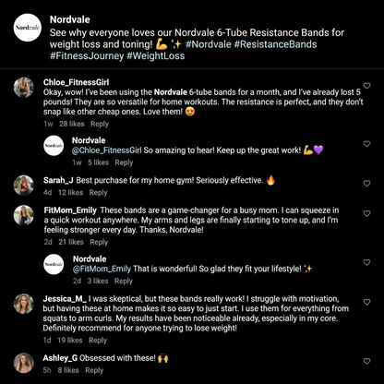The width and height of the screenshot is (384, 384).
Task: Open the @FitMom_Emily mention link
Action: pos(102,269)
